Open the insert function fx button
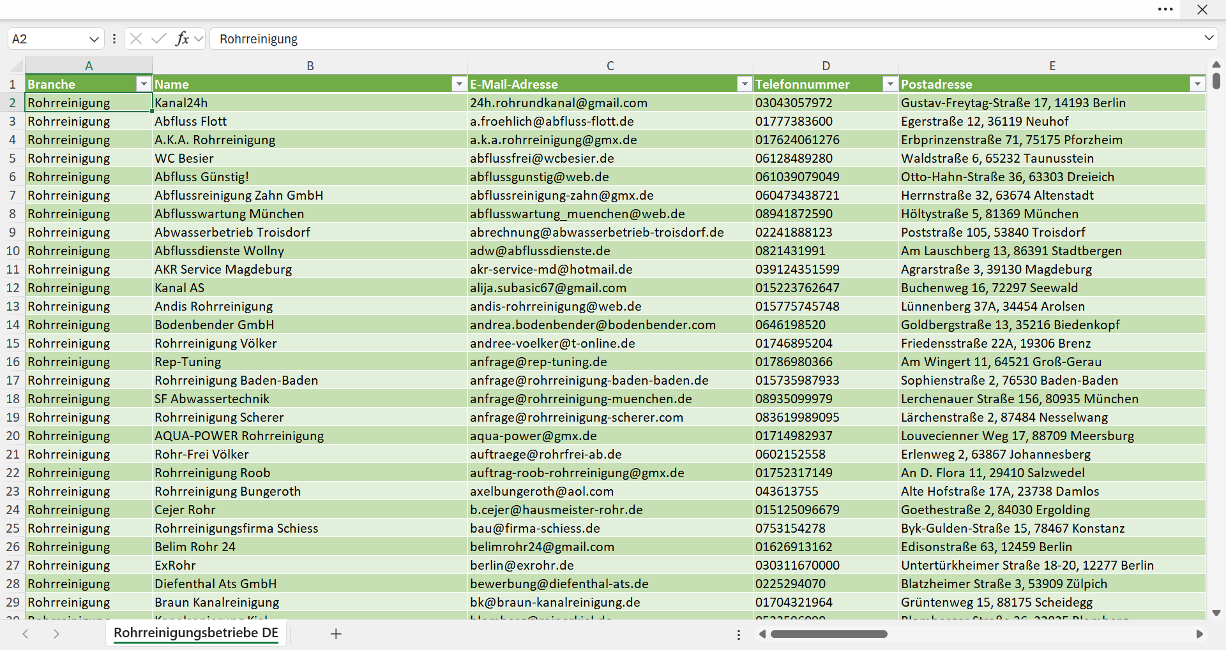1226x650 pixels. click(182, 39)
